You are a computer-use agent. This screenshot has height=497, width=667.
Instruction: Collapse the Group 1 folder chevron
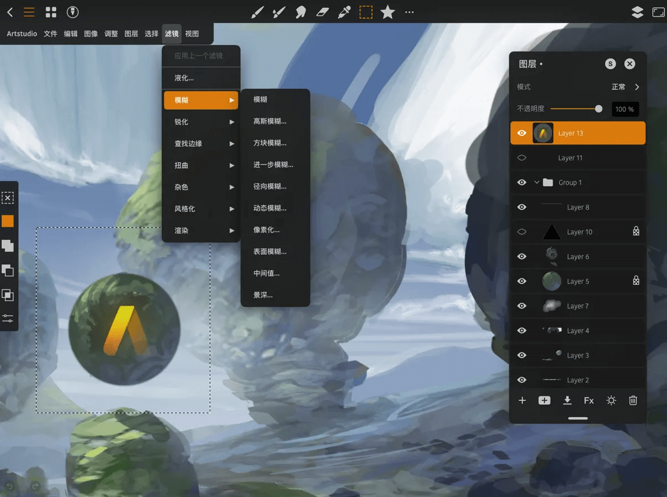click(537, 182)
